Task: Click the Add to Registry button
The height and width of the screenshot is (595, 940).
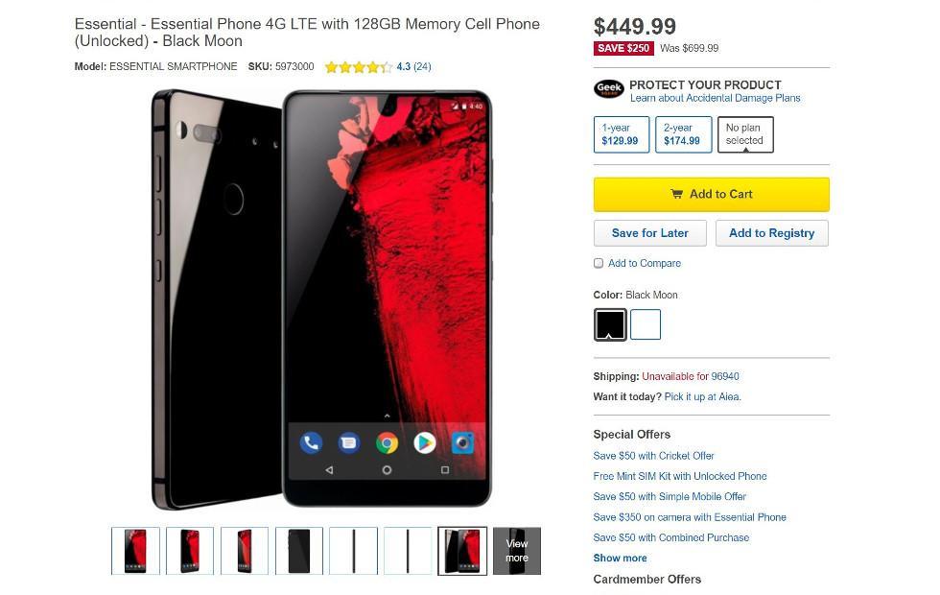Action: [771, 233]
